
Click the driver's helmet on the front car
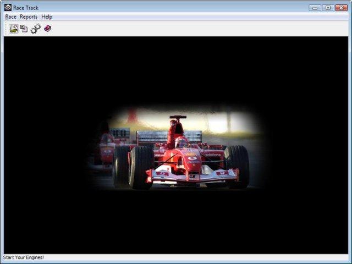(x=182, y=142)
